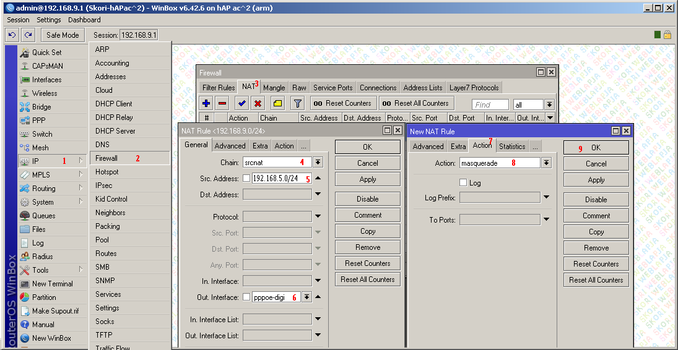Screen dimensions: 678x350
Task: Toggle the Log checkbox
Action: click(463, 183)
